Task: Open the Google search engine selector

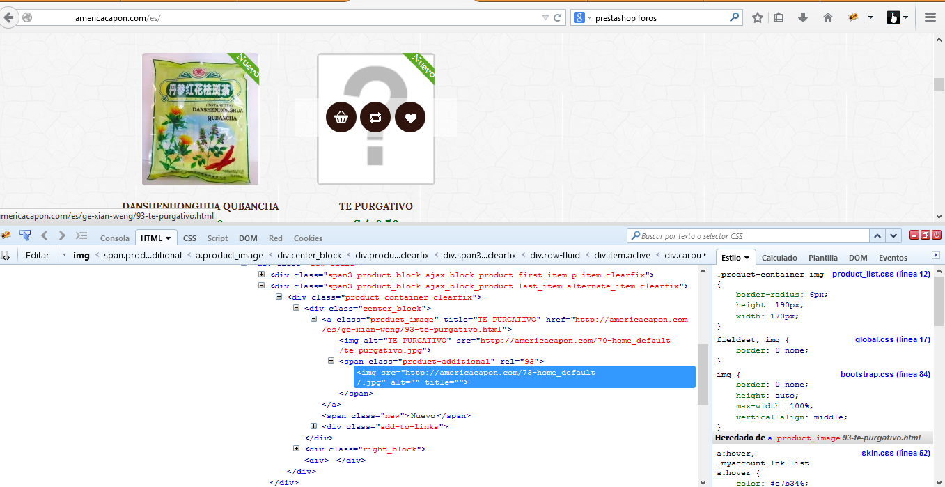Action: (x=582, y=17)
